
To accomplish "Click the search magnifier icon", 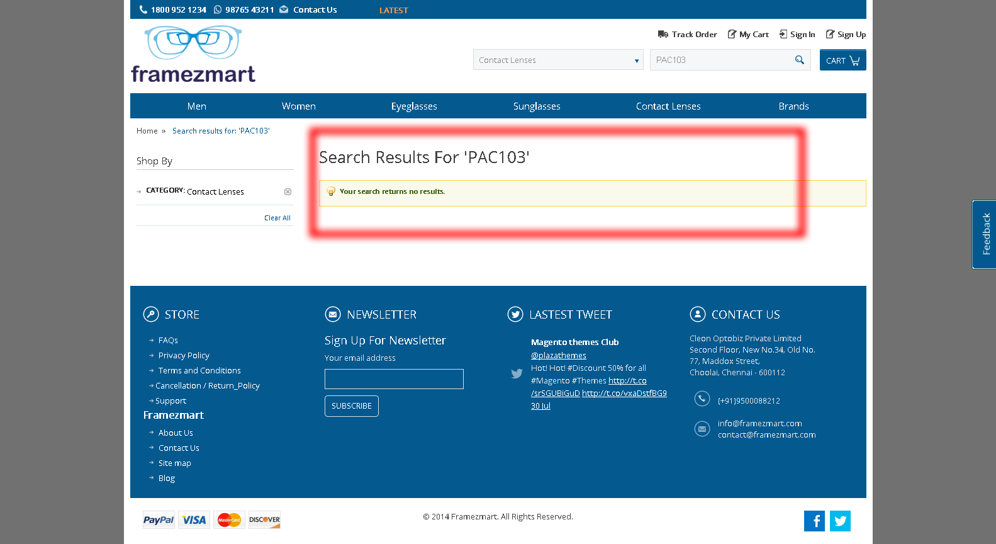I will point(800,60).
